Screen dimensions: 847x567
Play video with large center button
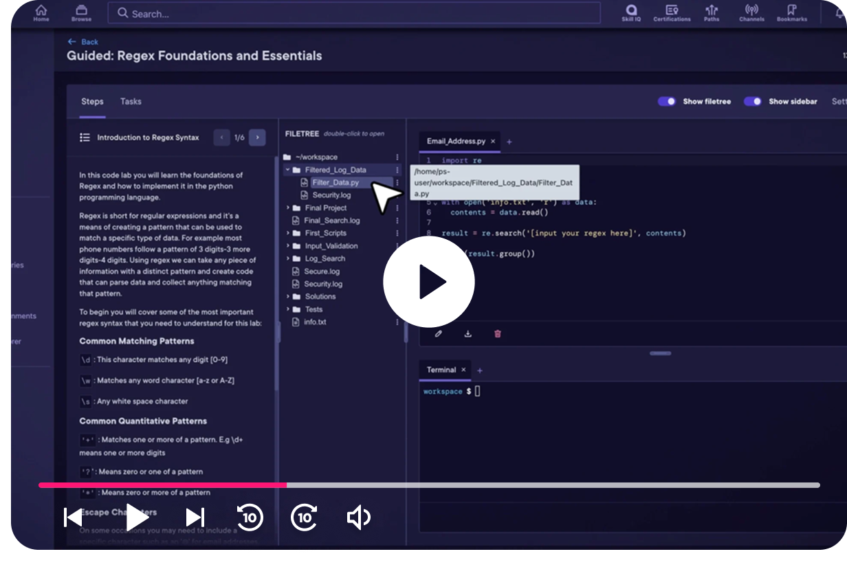tap(429, 282)
